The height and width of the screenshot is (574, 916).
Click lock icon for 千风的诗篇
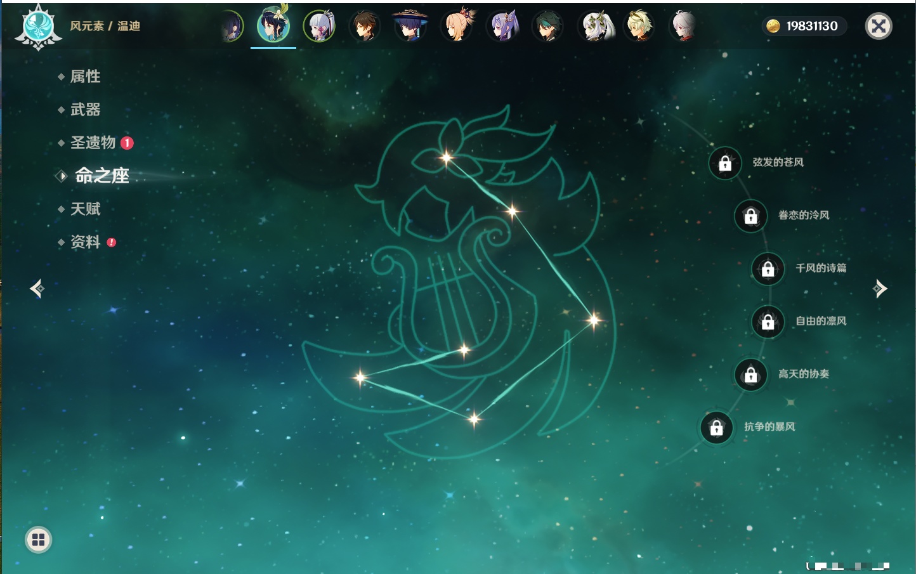pos(768,269)
